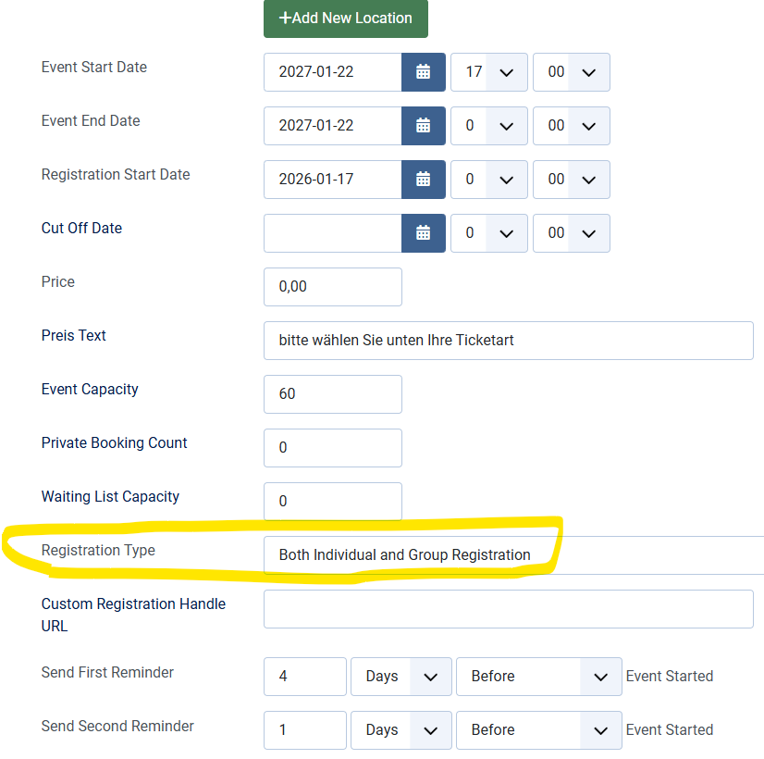Open calendar picker for Registration Start Date
The width and height of the screenshot is (764, 759).
(x=423, y=180)
